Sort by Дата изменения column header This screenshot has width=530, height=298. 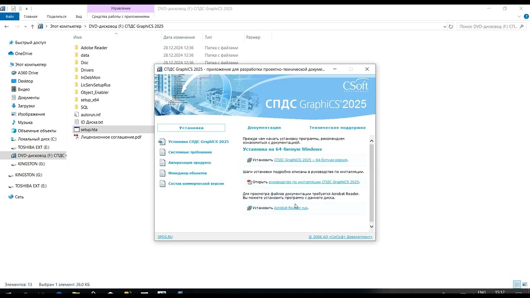point(179,37)
